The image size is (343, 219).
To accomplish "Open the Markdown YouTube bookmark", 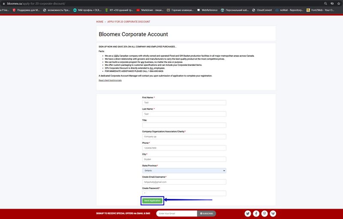I will pyautogui.click(x=150, y=10).
